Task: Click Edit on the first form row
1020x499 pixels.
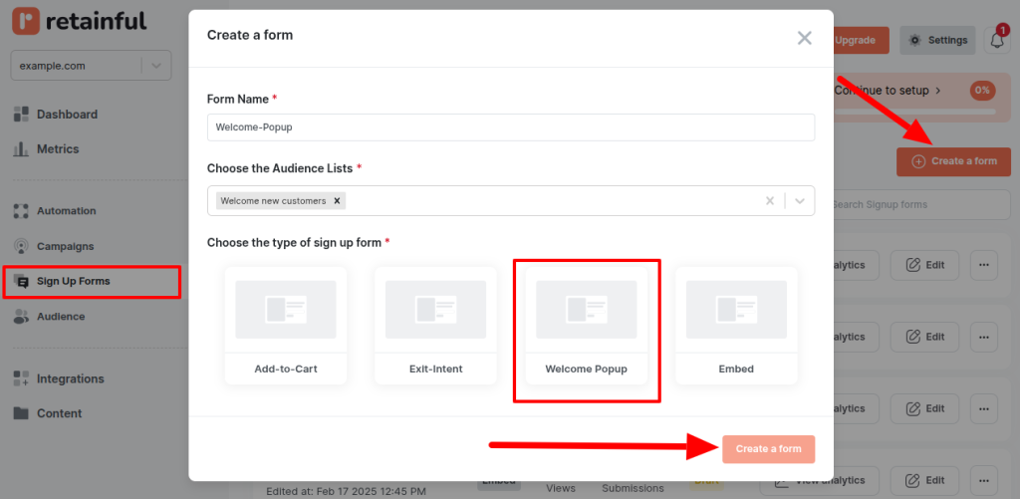Action: [924, 265]
